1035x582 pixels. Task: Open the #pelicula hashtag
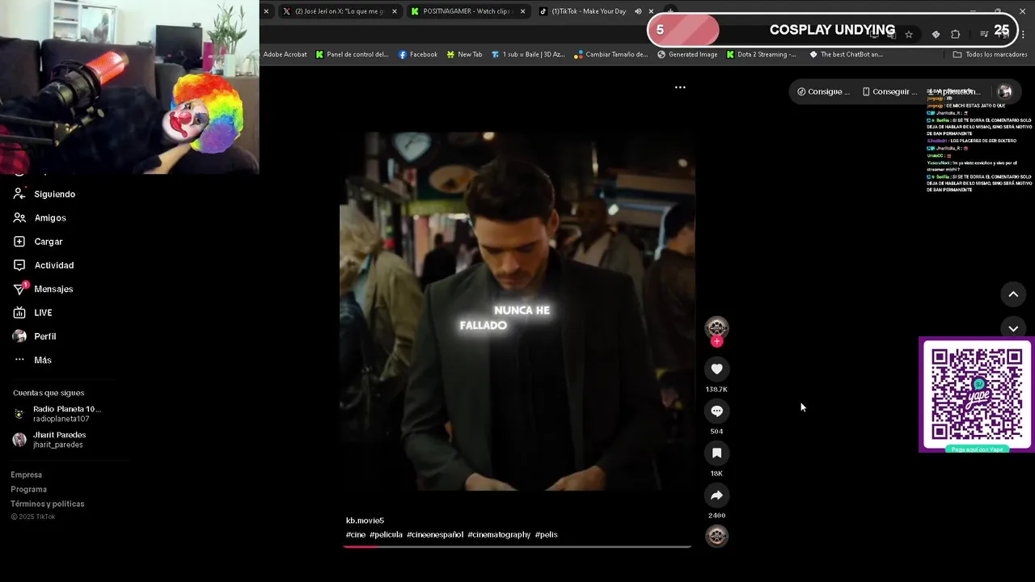(386, 534)
